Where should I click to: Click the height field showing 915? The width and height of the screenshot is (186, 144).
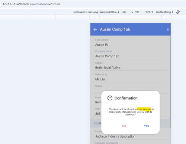click(137, 12)
